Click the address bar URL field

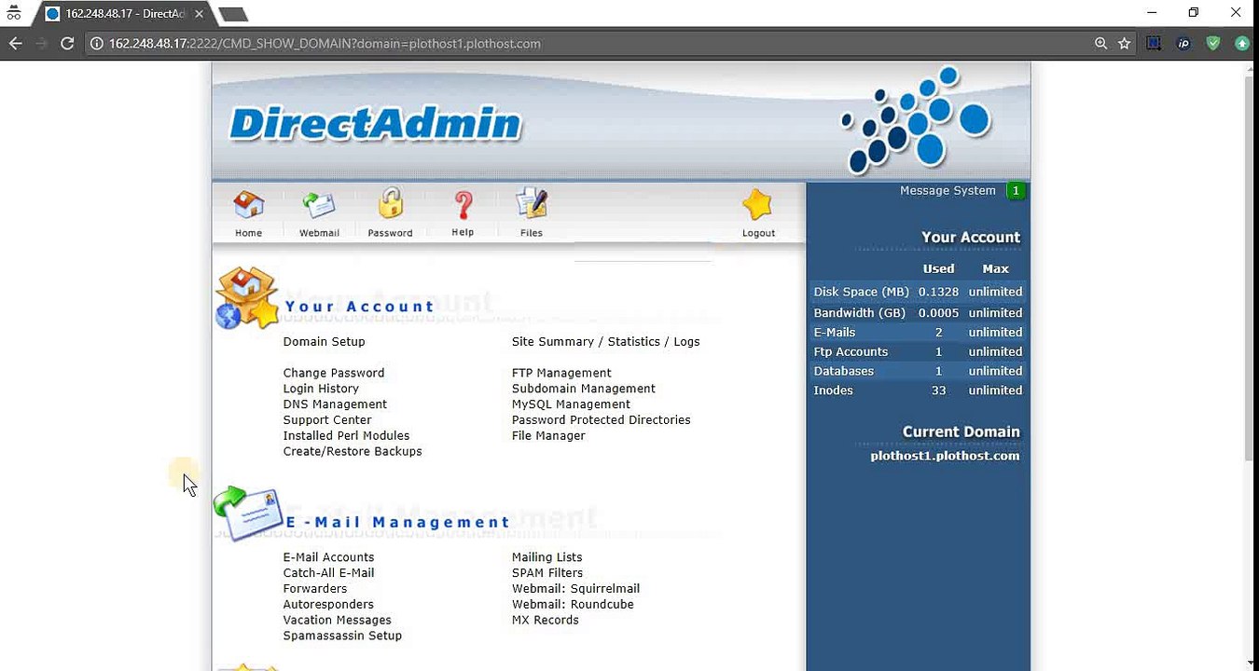pos(588,43)
